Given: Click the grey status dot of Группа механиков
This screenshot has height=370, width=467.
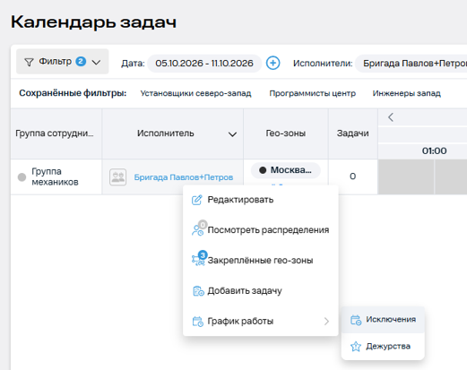Looking at the screenshot, I should (x=22, y=176).
